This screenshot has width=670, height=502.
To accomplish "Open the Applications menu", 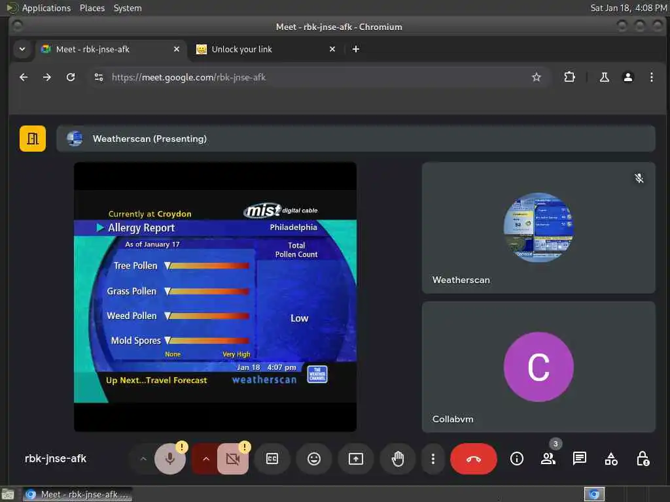I will pyautogui.click(x=46, y=8).
